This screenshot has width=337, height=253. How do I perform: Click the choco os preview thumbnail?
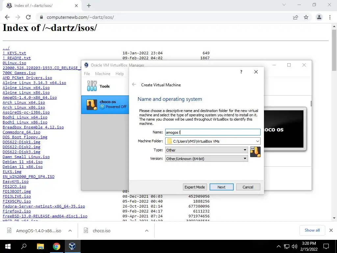click(x=284, y=129)
